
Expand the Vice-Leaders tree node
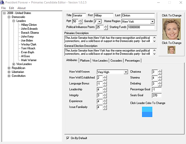tap(14, 64)
